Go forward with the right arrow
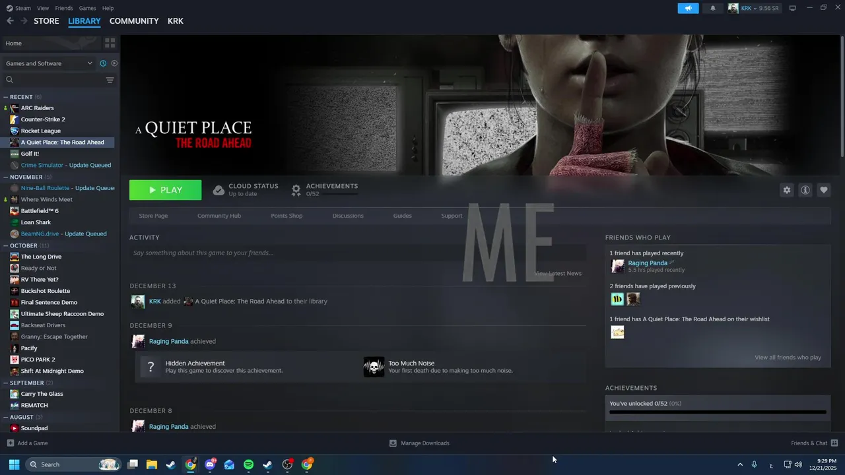The image size is (845, 475). coord(24,21)
